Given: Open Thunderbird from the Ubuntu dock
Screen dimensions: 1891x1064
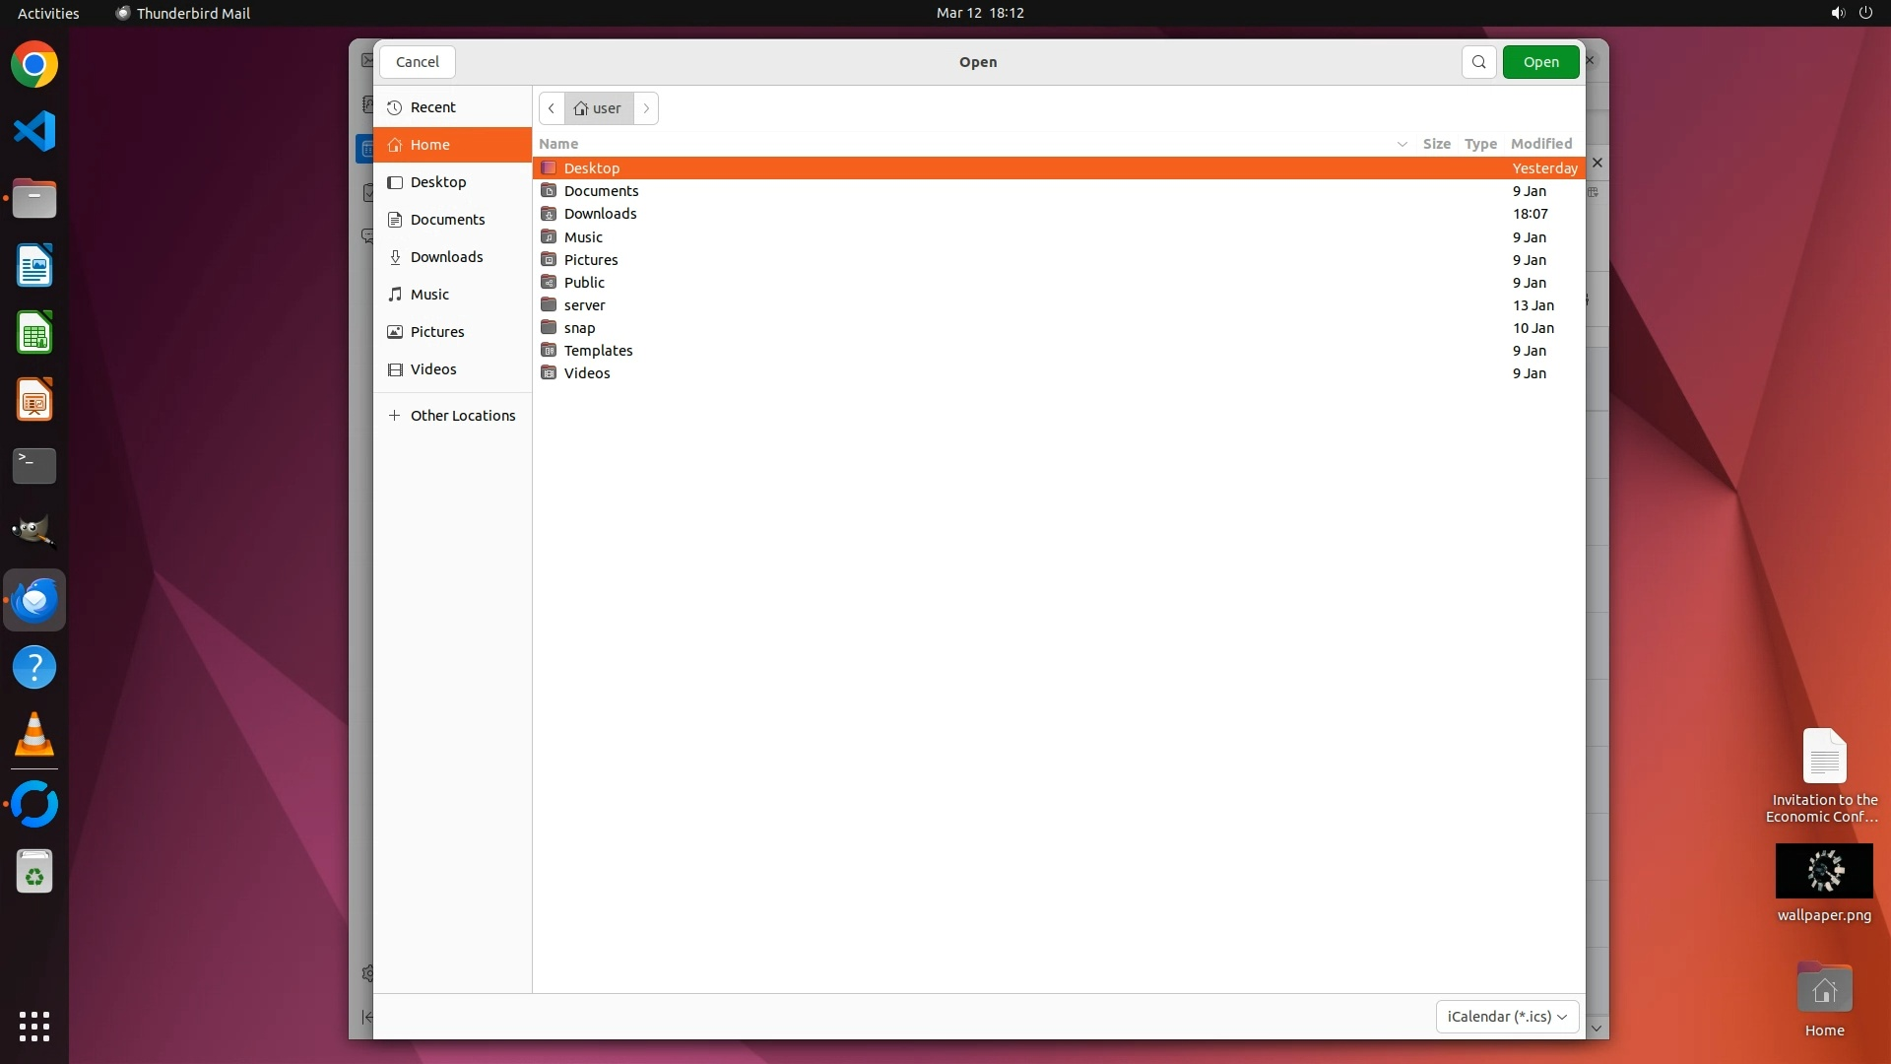Looking at the screenshot, I should [34, 600].
